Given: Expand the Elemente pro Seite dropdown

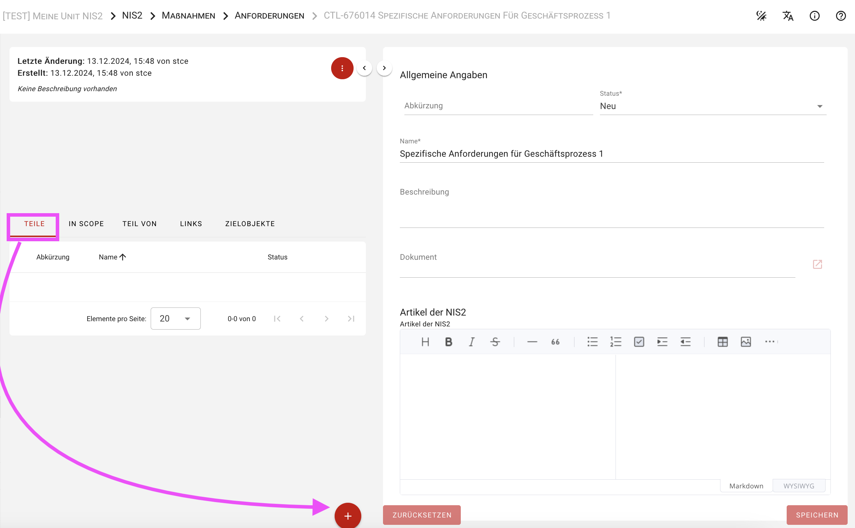Looking at the screenshot, I should [x=176, y=319].
